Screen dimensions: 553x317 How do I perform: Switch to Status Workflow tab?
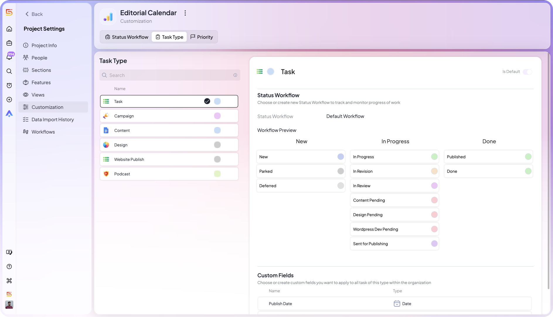pyautogui.click(x=127, y=37)
